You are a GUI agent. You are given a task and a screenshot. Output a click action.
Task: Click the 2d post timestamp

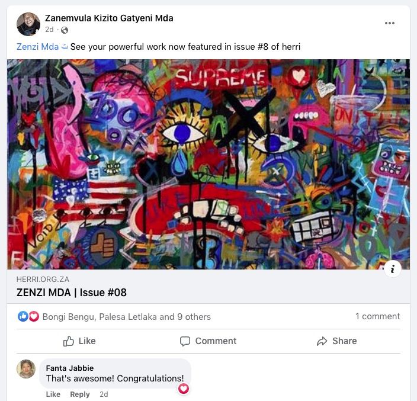tap(49, 29)
